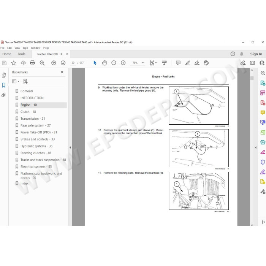This screenshot has height=266, width=266.
Task: Click the vertical scrollbar thumb
Action: [x=252, y=78]
